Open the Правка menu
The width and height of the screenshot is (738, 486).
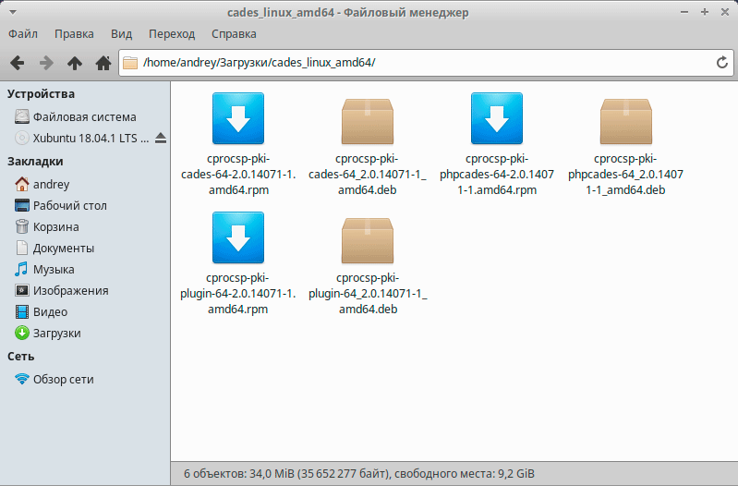[x=74, y=34]
